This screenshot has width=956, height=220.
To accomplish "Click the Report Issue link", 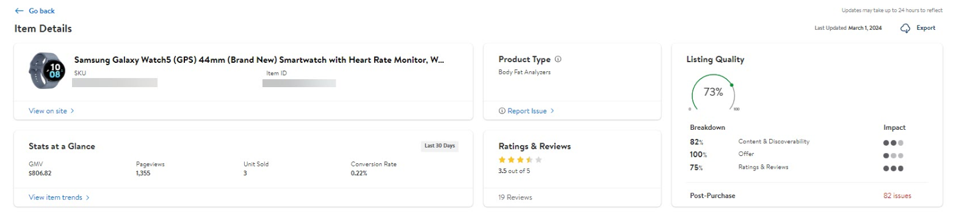I will (526, 111).
